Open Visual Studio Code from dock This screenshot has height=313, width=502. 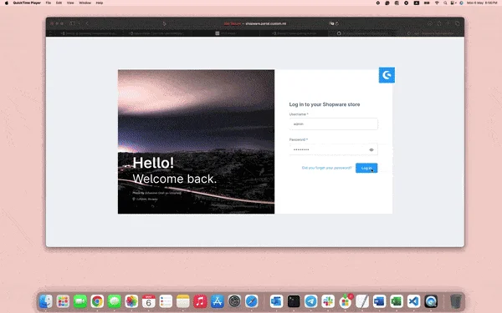coord(413,301)
